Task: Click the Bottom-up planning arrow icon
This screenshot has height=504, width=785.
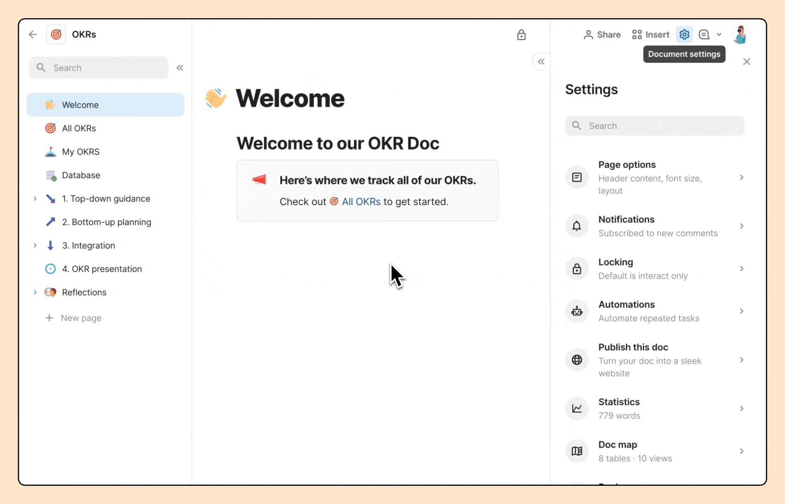Action: pos(50,222)
